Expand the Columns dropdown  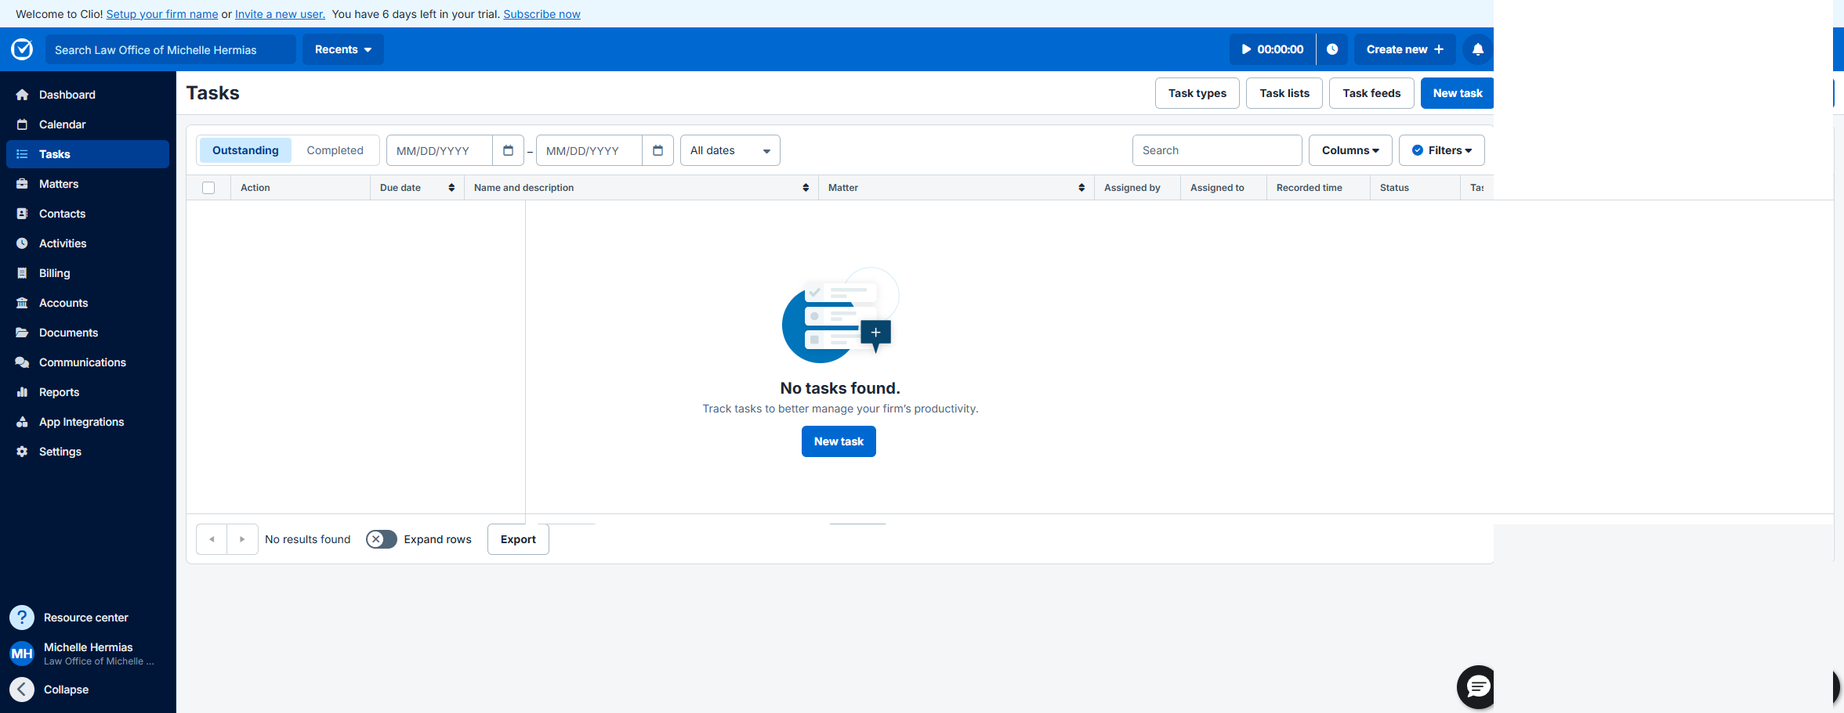tap(1349, 150)
